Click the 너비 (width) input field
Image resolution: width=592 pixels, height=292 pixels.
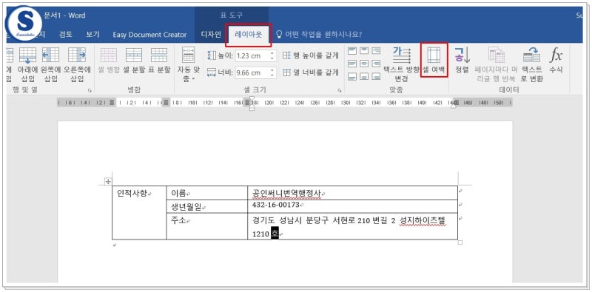pyautogui.click(x=252, y=72)
